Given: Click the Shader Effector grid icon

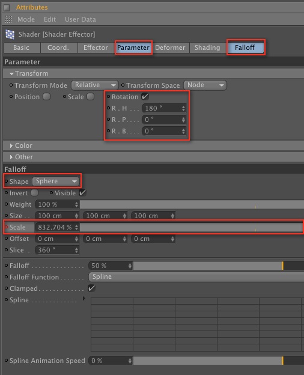Looking at the screenshot, I should [10, 34].
